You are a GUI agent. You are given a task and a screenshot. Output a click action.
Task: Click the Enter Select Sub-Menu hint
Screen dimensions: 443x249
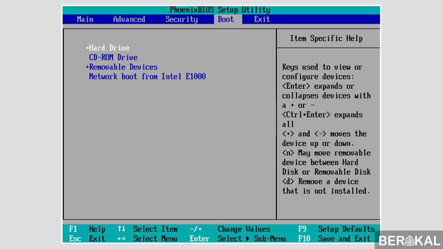click(238, 239)
